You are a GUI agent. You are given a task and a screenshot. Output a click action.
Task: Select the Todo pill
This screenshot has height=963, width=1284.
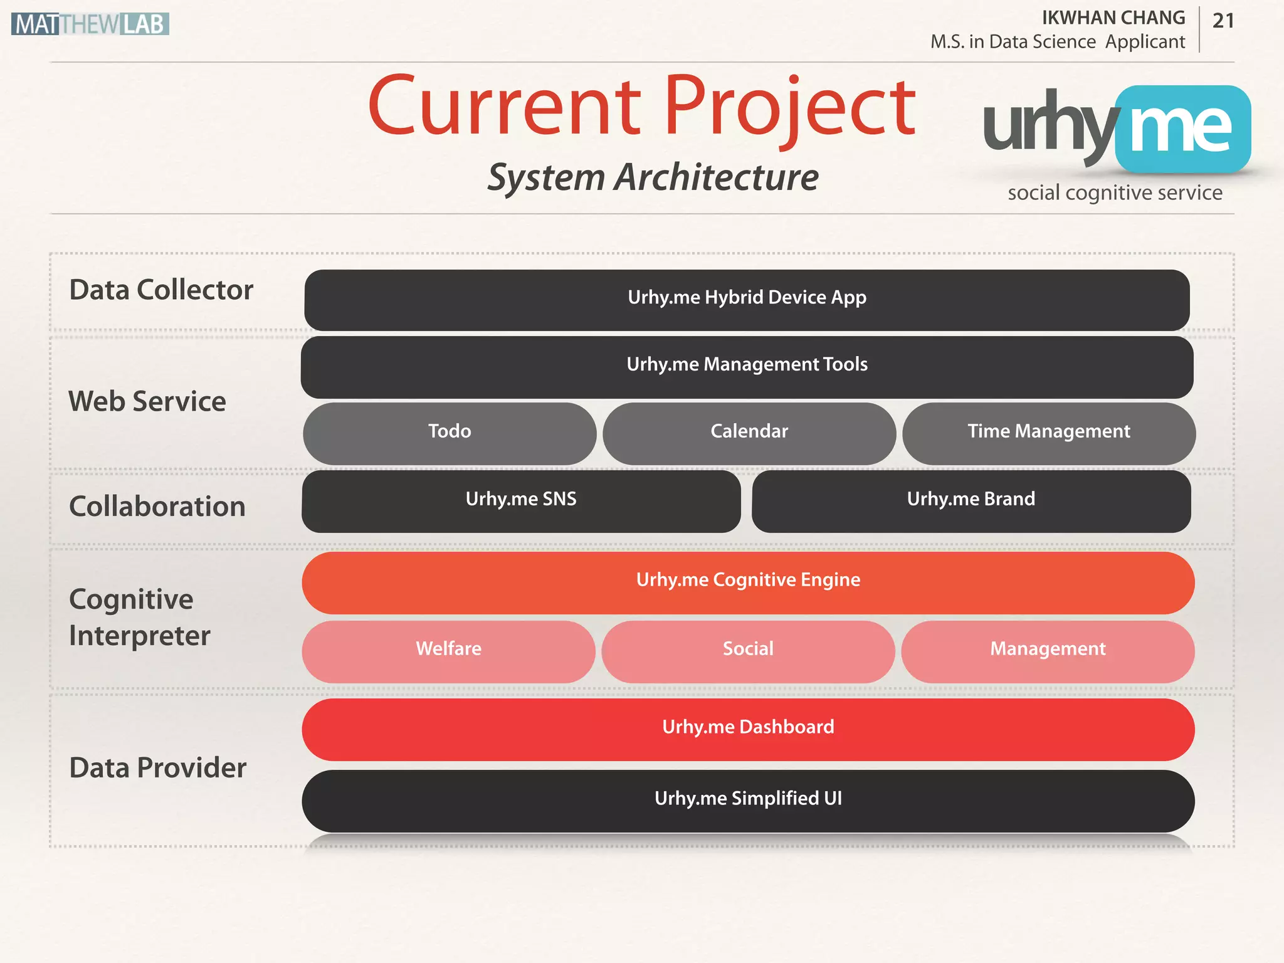click(x=449, y=433)
